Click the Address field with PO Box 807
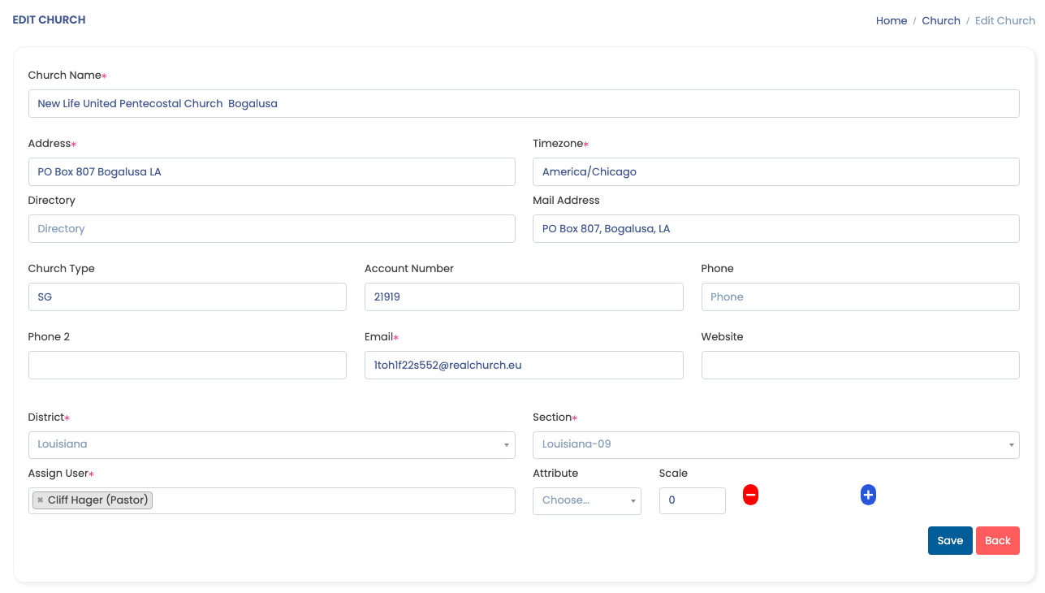Viewport: 1045px width, 593px height. 272,172
